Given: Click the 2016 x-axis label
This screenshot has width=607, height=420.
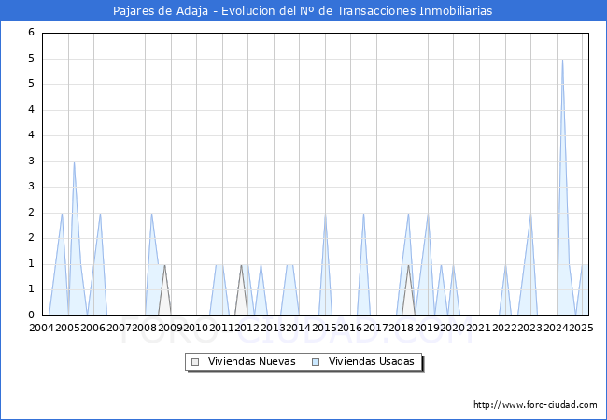Looking at the screenshot, I should 350,328.
